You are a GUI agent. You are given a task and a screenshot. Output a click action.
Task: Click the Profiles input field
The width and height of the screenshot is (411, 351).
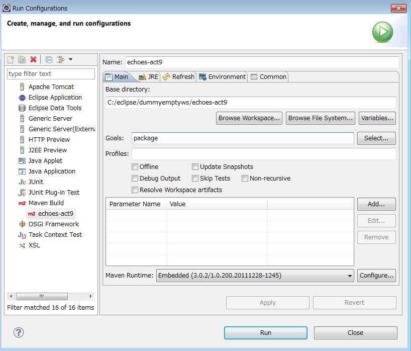pos(264,154)
